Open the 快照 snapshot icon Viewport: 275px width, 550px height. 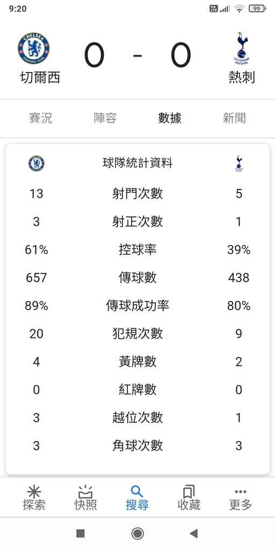[x=85, y=492]
